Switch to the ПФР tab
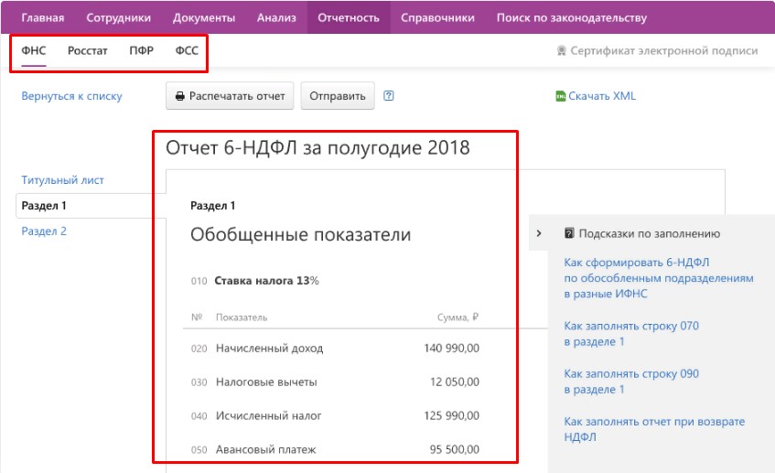This screenshot has height=473, width=775. coord(141,50)
